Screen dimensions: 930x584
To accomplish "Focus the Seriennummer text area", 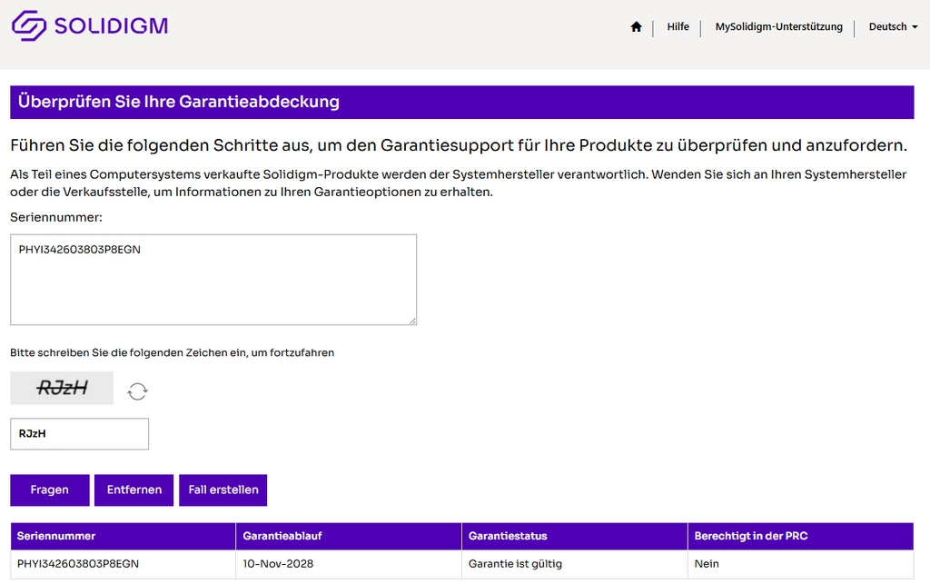I will 213,279.
